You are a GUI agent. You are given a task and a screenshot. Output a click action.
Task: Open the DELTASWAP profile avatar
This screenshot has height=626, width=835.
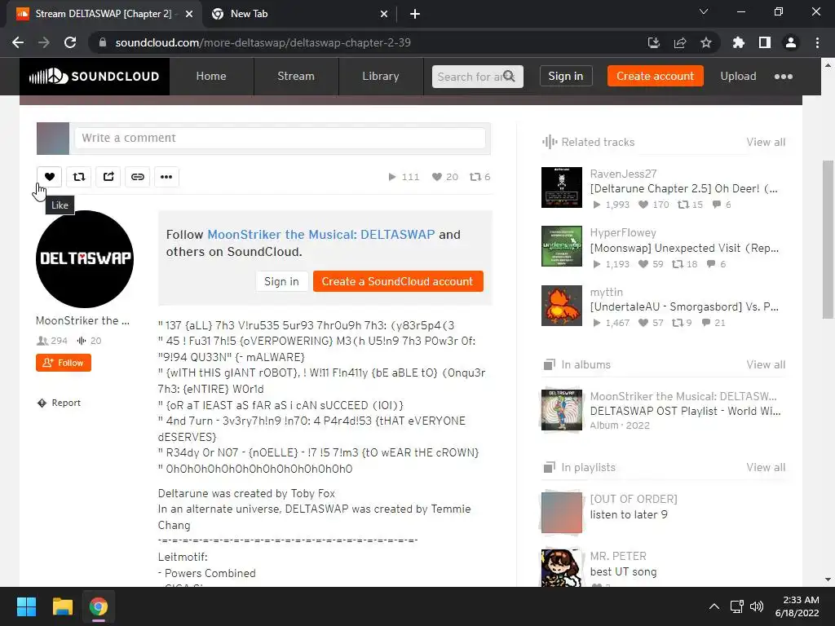point(85,258)
